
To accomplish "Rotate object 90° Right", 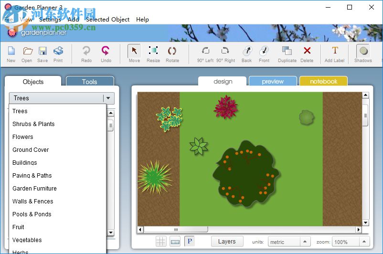I will click(225, 54).
